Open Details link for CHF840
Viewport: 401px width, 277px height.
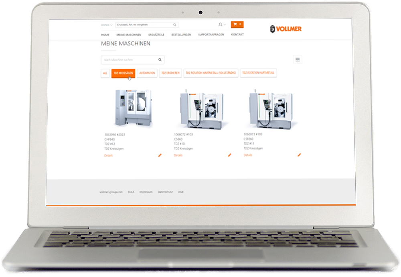(x=108, y=155)
